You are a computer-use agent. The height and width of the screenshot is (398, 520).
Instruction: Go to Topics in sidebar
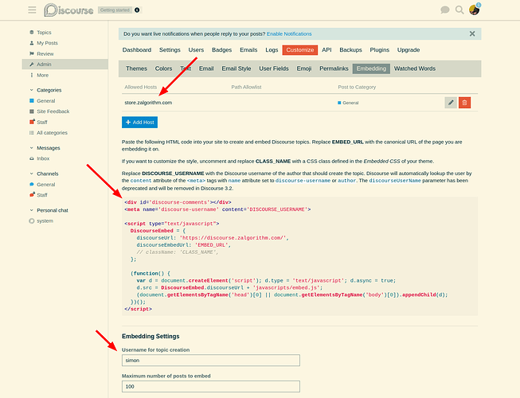point(44,32)
